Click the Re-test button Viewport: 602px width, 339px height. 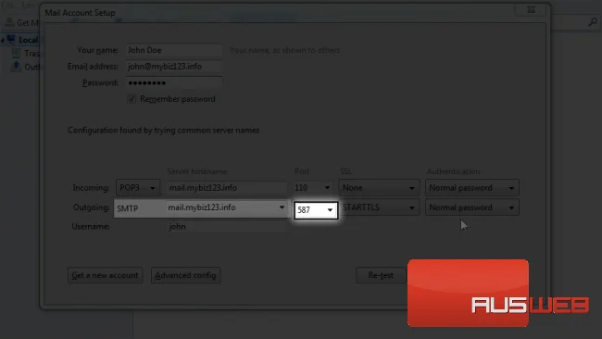(381, 275)
